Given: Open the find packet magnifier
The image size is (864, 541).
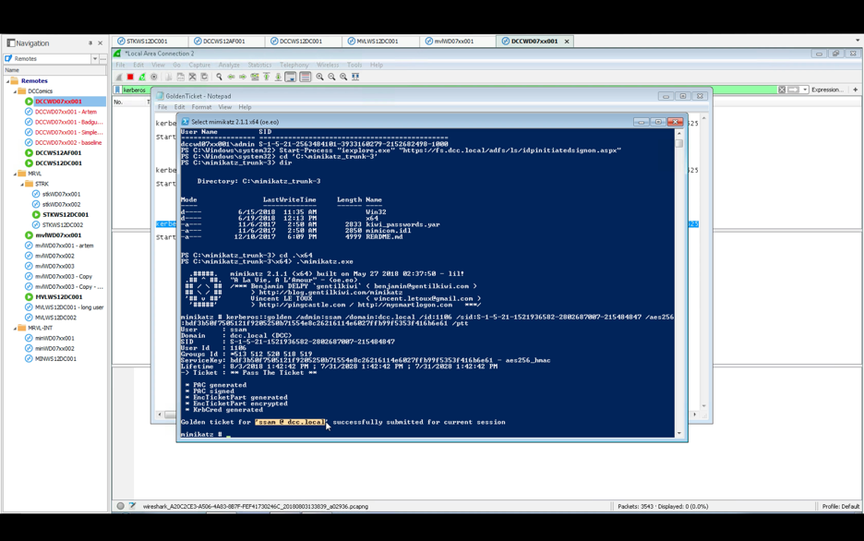Looking at the screenshot, I should pos(219,78).
